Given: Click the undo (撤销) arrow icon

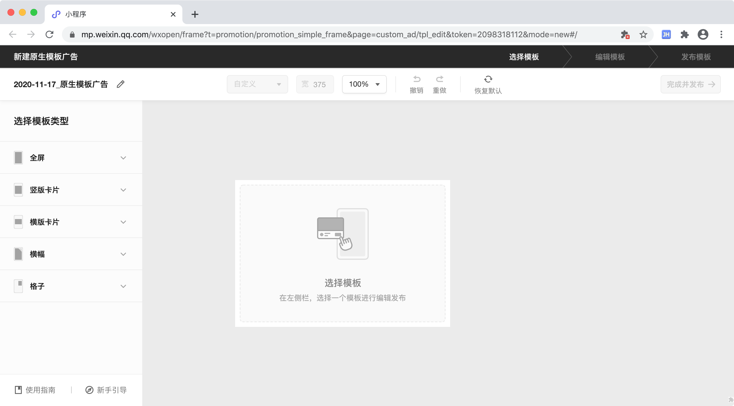Looking at the screenshot, I should click(x=417, y=79).
